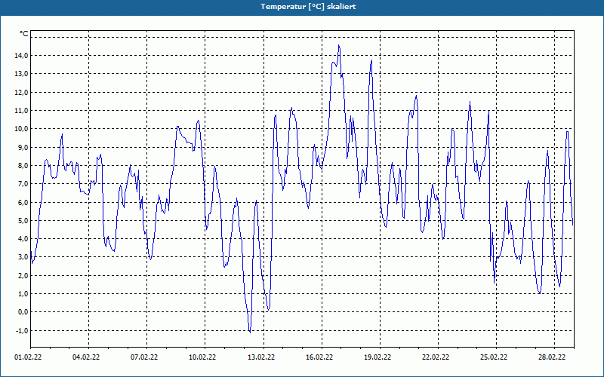Click the 13.02.22 date label
Image resolution: width=604 pixels, height=377 pixels.
click(x=261, y=357)
